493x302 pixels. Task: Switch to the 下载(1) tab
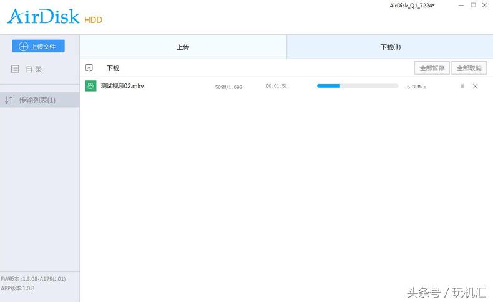pos(390,47)
